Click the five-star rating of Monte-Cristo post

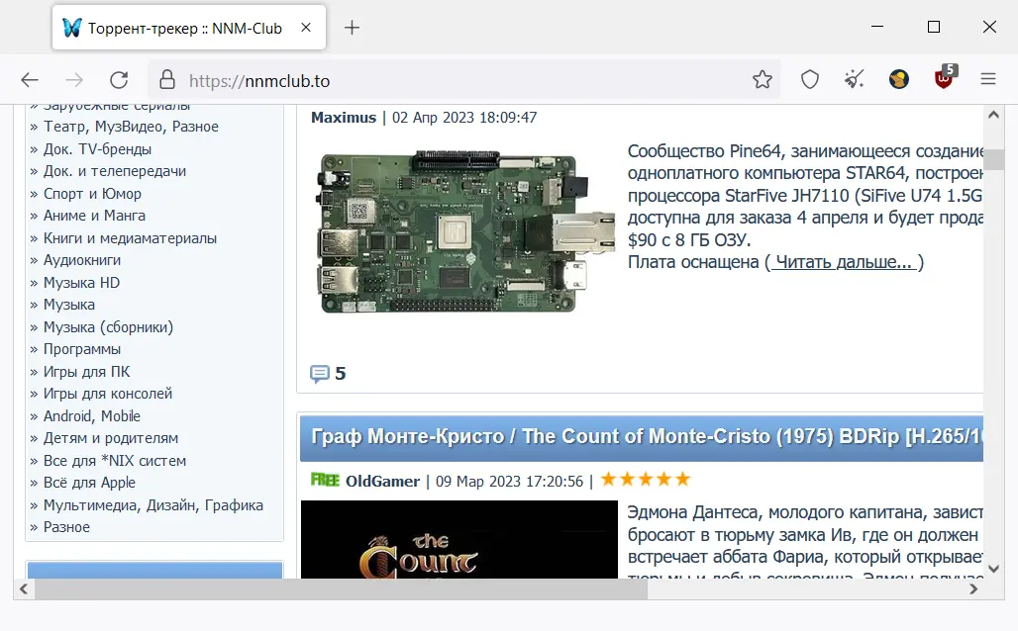coord(646,480)
